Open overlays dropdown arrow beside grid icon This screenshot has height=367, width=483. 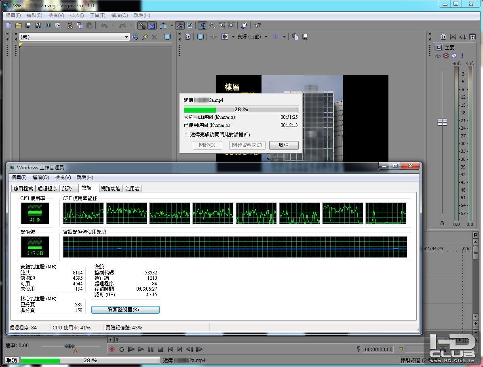[284, 37]
